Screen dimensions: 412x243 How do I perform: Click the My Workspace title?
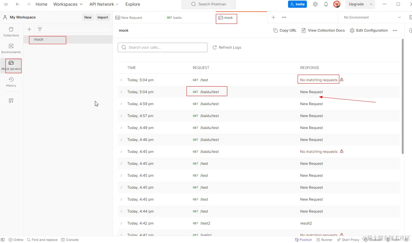point(23,17)
